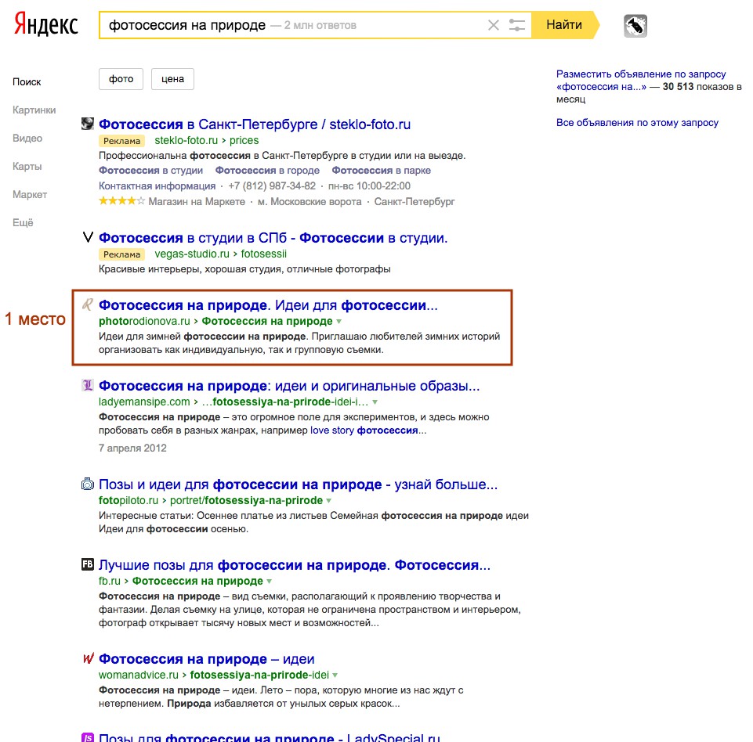Click the date 7 апреля 2012
The height and width of the screenshot is (742, 753).
(132, 448)
